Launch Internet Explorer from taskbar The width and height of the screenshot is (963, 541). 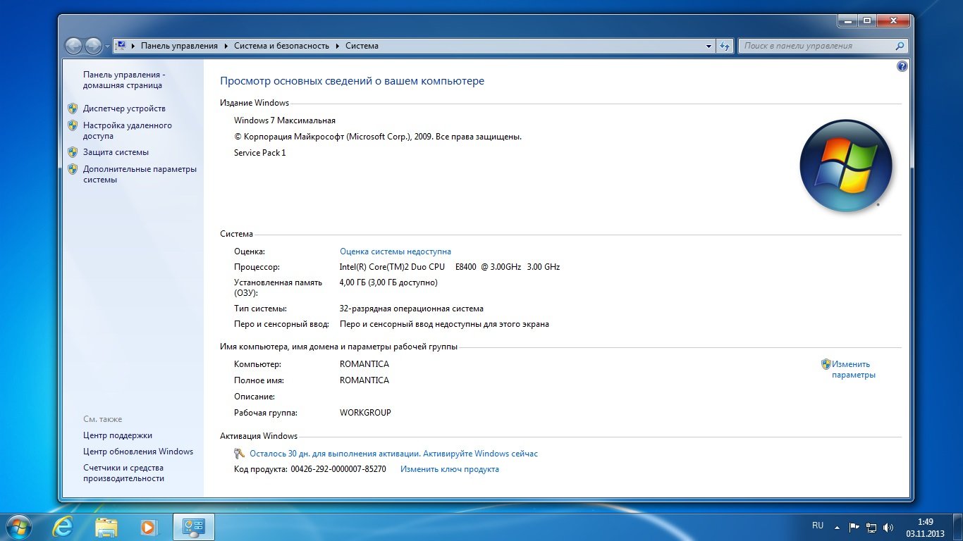tap(63, 527)
